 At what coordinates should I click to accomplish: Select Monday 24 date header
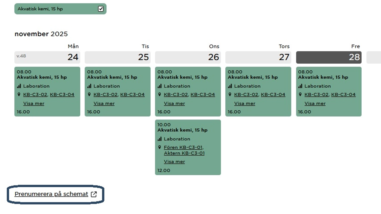click(x=47, y=57)
